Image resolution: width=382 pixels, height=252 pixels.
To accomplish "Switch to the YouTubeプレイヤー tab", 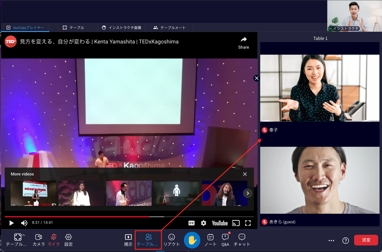I will pos(25,28).
